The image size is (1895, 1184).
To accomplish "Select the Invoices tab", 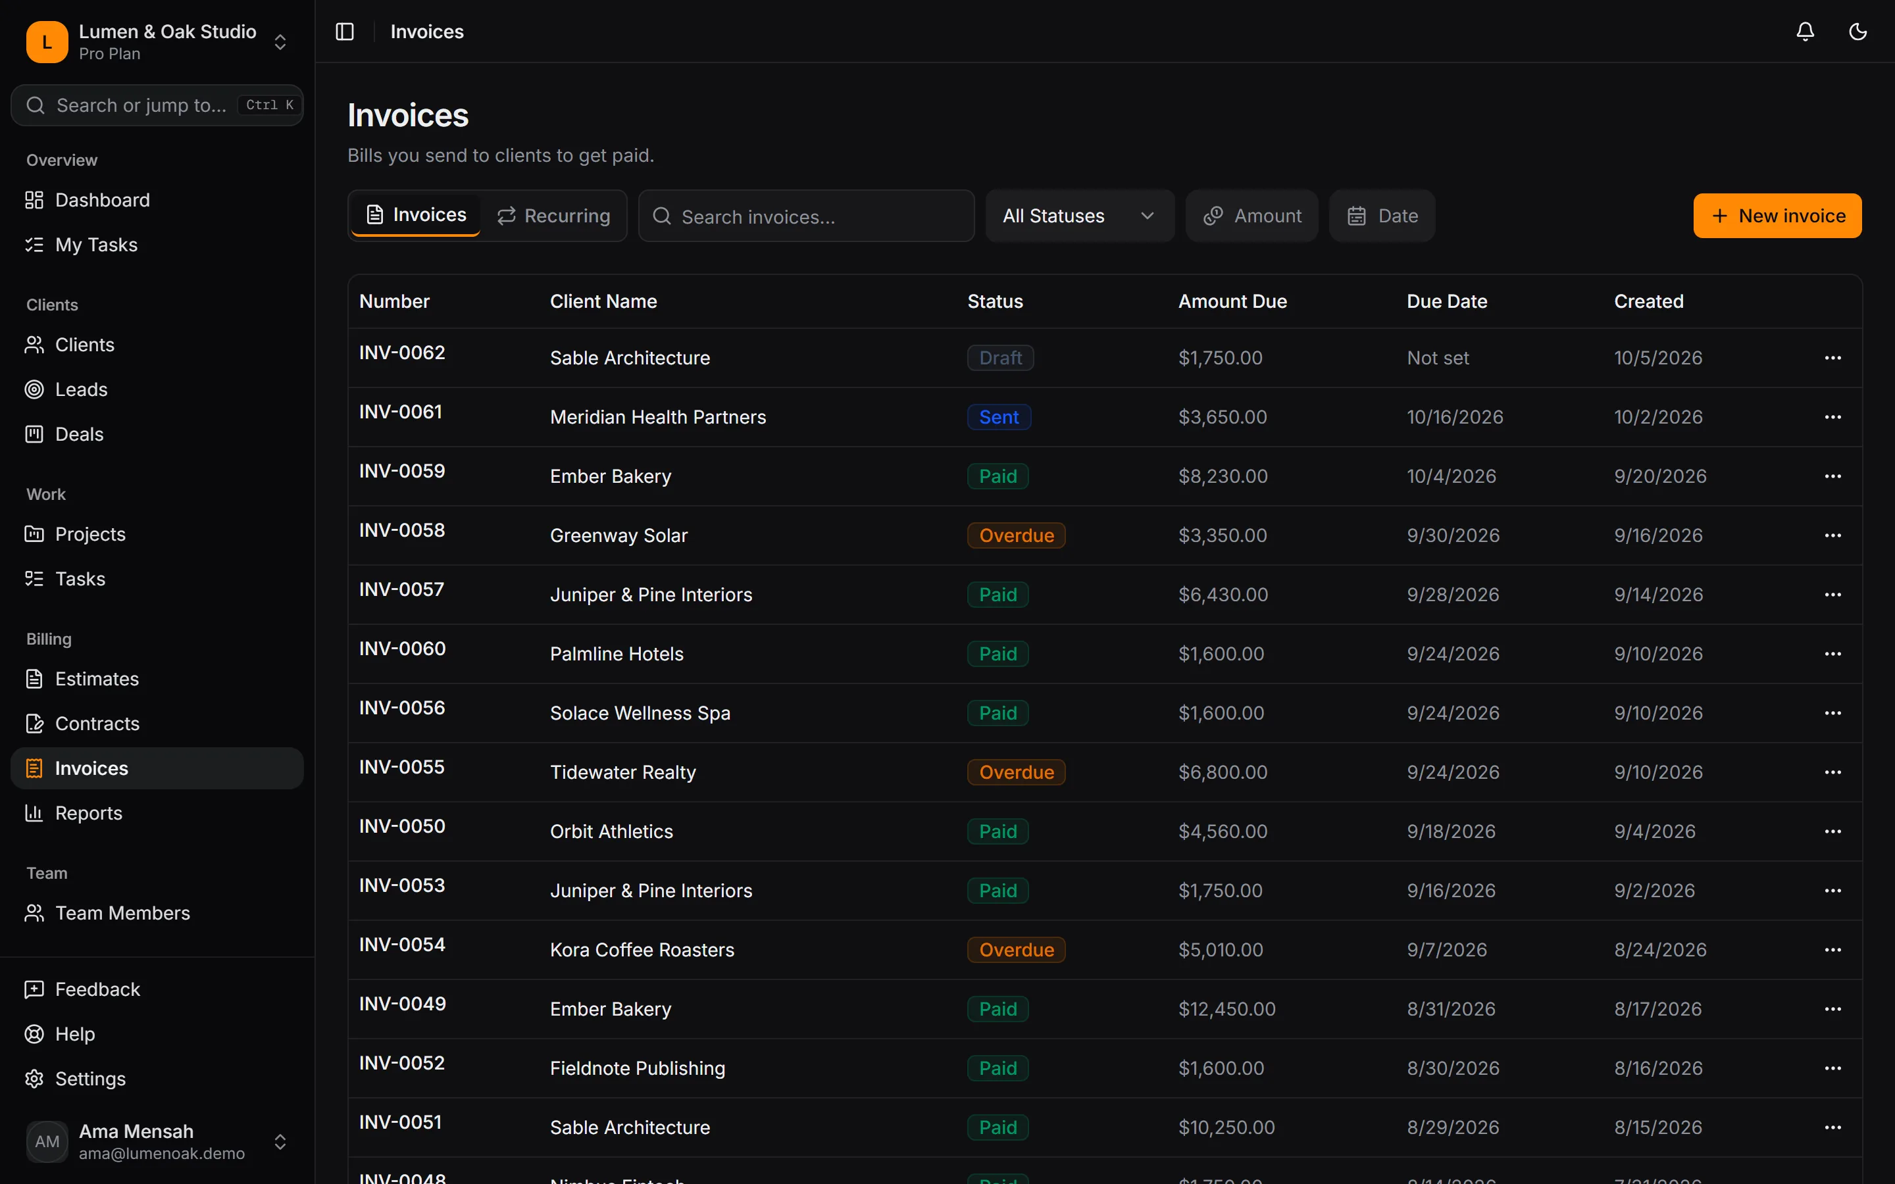I will click(416, 215).
